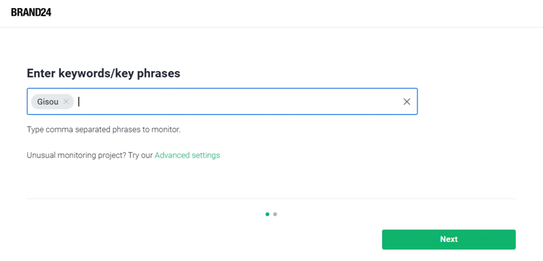Screen dimensions: 543x261
Task: Jump to the gray second step dot
Action: [x=275, y=214]
